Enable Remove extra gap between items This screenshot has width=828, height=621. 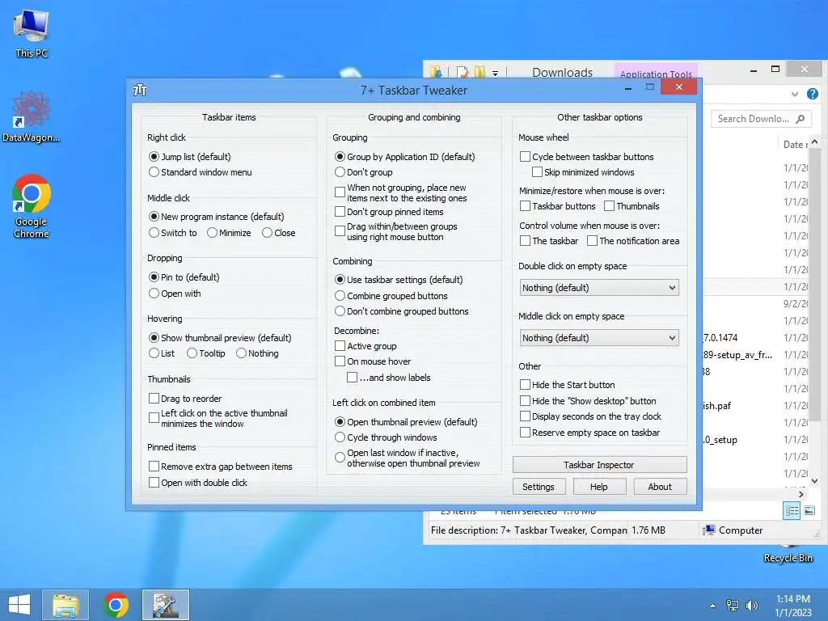click(x=221, y=467)
